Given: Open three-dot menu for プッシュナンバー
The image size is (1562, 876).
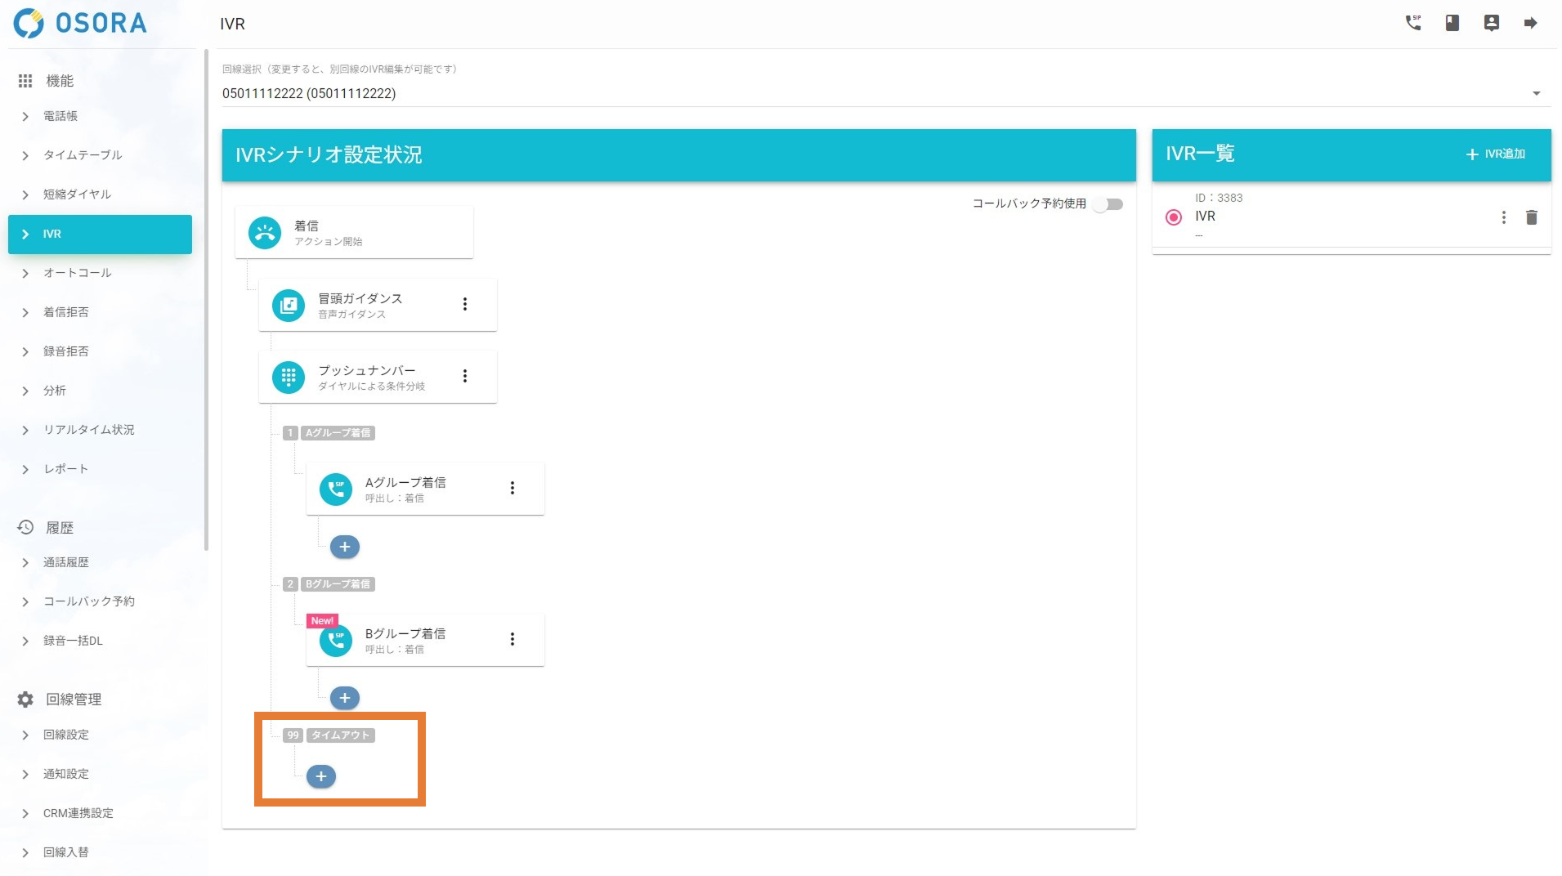Looking at the screenshot, I should pyautogui.click(x=465, y=376).
